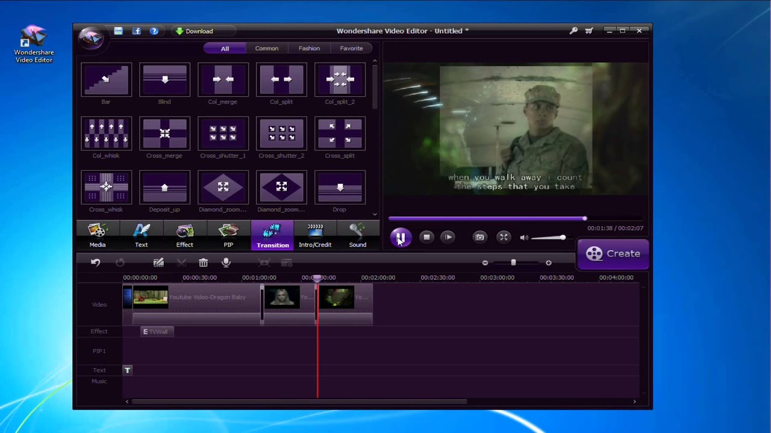Open the Intro/Credit panel
This screenshot has height=433, width=771.
(315, 235)
